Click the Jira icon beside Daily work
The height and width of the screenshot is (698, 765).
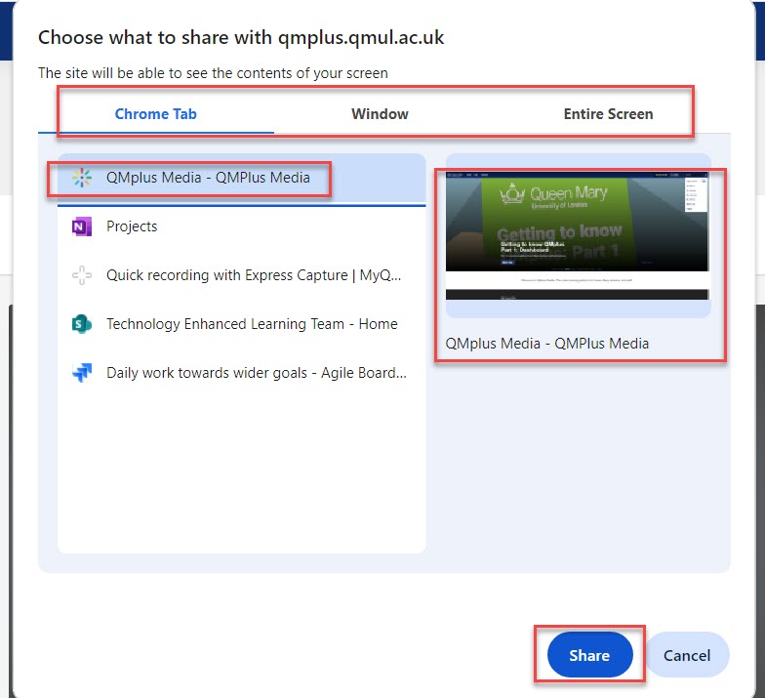(x=82, y=373)
